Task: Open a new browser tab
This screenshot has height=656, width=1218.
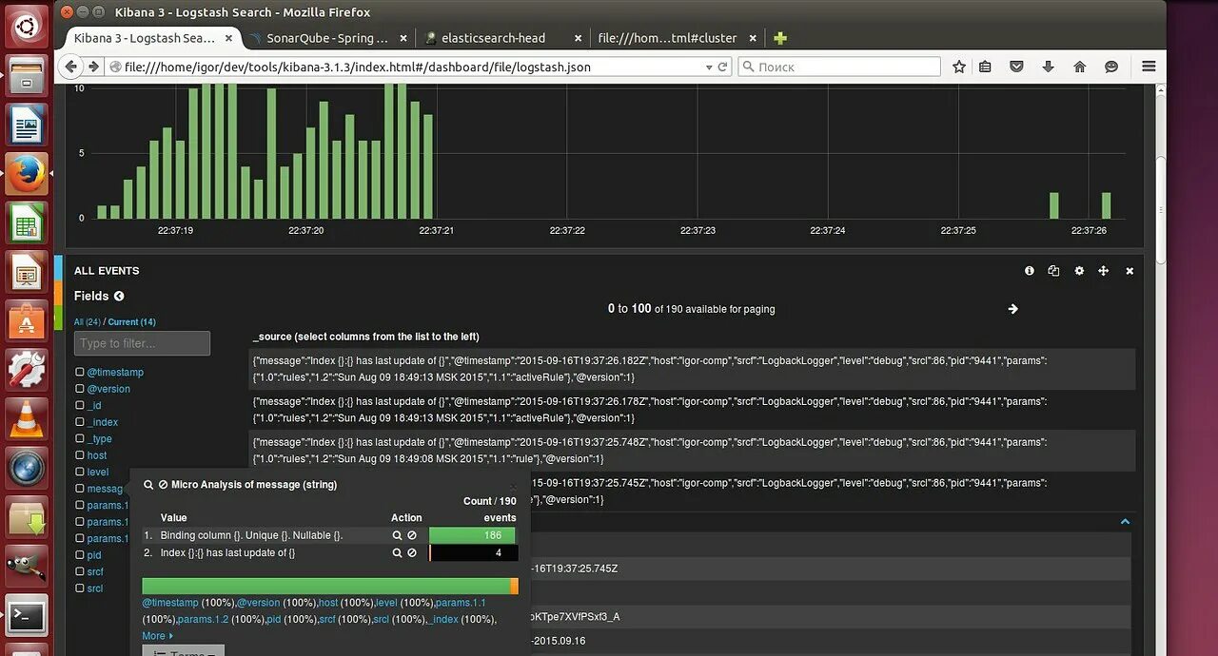Action: (780, 38)
